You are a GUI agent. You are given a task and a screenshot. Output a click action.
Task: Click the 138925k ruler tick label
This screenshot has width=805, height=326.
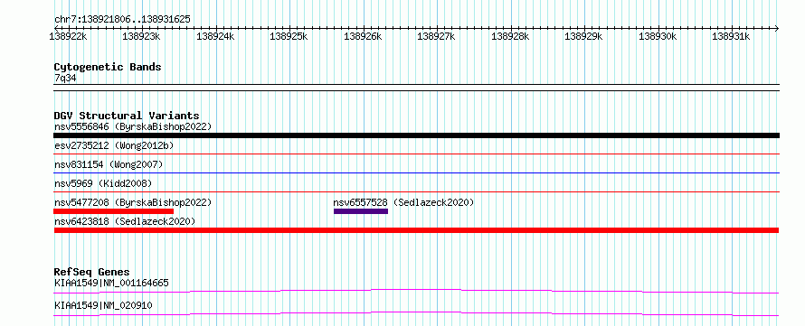(x=289, y=36)
